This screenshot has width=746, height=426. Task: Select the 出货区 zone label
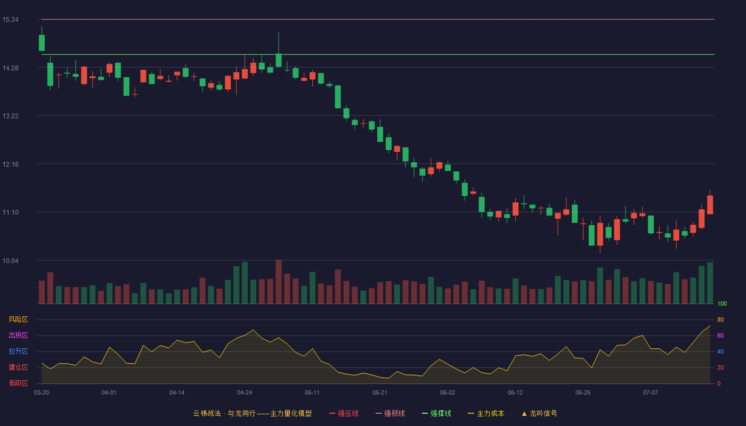[x=18, y=335]
